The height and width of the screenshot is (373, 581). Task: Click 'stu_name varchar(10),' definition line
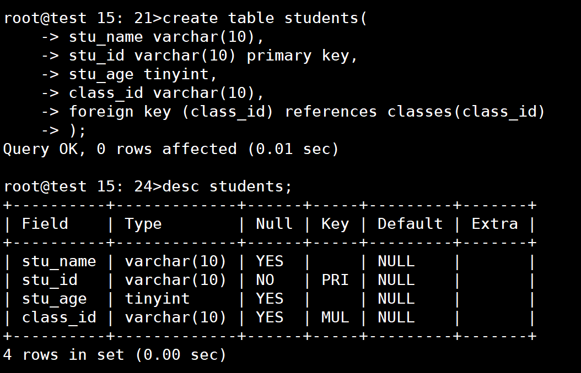coord(166,37)
